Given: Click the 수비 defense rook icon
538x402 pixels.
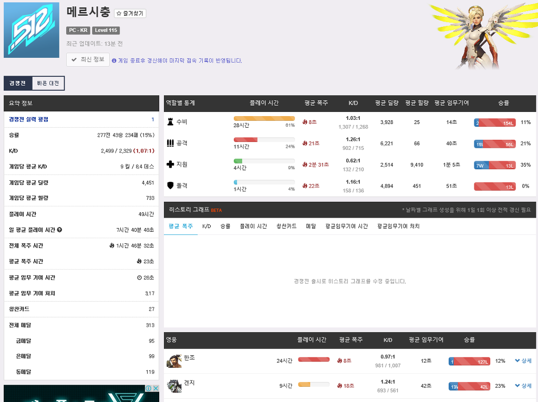Looking at the screenshot, I should tap(170, 121).
